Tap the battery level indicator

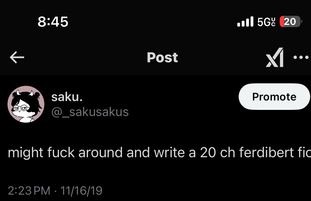pyautogui.click(x=290, y=22)
